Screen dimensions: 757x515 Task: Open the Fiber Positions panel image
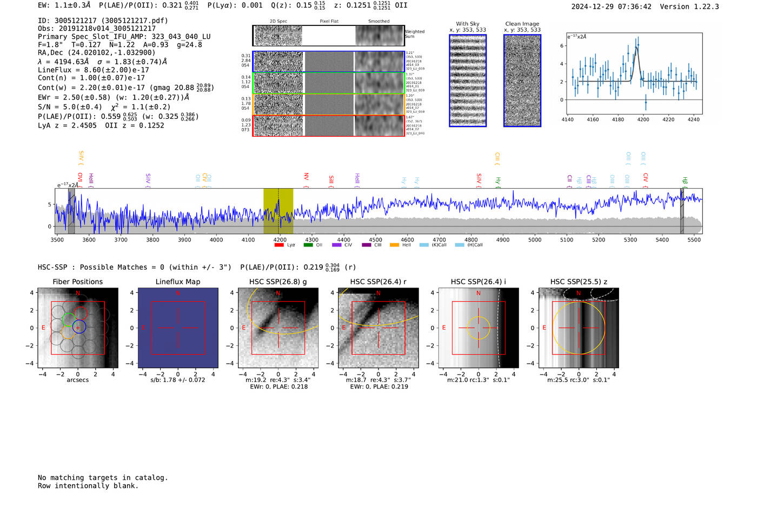pos(78,328)
